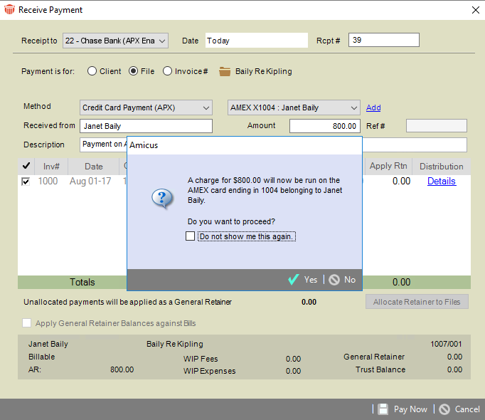Select the File radio button
This screenshot has height=420, width=485.
coord(133,71)
